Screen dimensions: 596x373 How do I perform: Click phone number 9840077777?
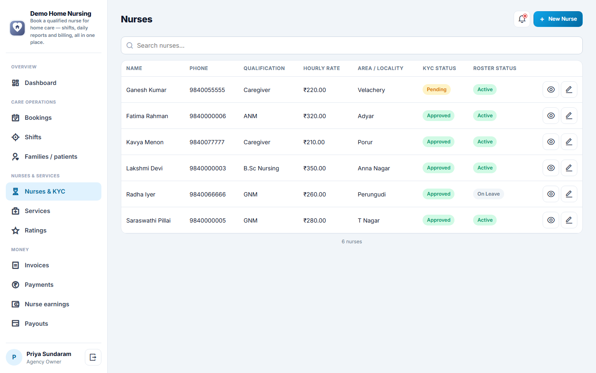pos(207,142)
